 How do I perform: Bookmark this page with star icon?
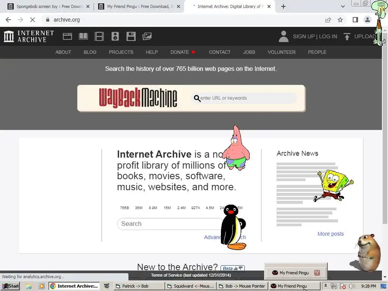(340, 20)
